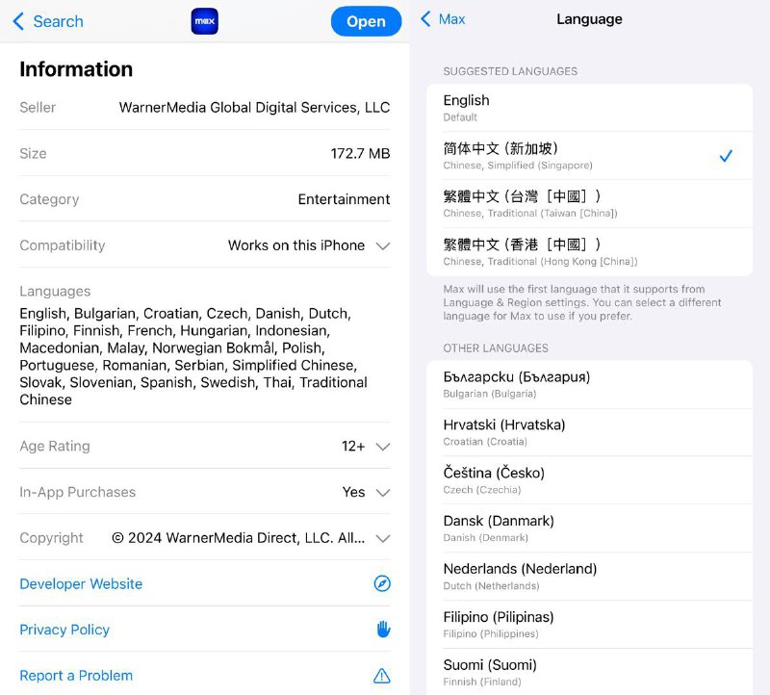
Task: Tap Open to launch the Max app
Action: [x=366, y=21]
